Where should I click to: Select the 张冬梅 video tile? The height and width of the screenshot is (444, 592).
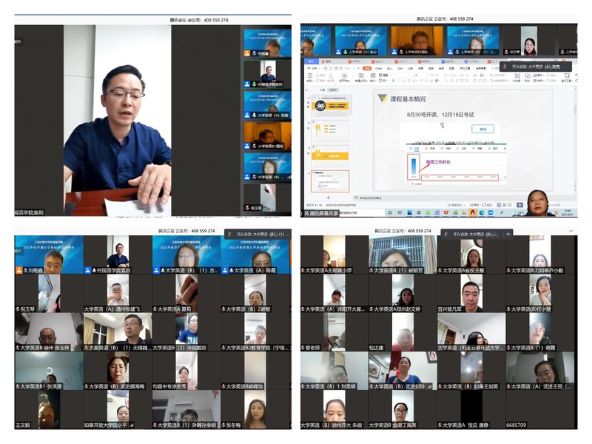click(255, 410)
